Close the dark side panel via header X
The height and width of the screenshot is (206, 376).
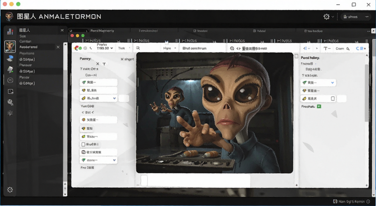coord(62,30)
